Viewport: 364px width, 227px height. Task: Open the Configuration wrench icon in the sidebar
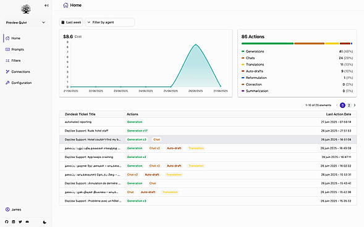click(x=7, y=83)
